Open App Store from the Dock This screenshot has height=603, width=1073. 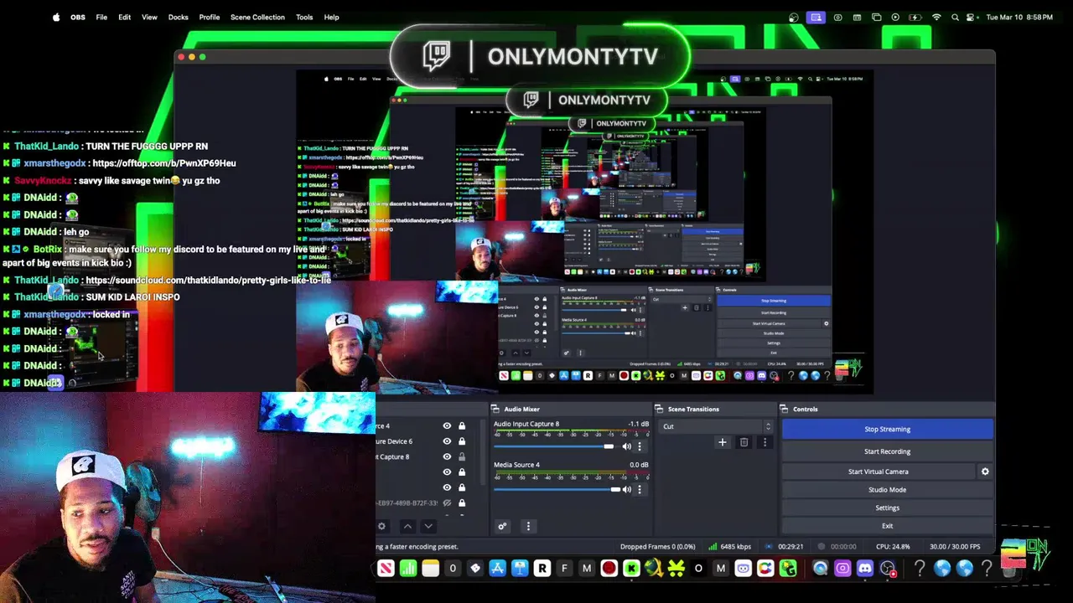(x=497, y=569)
